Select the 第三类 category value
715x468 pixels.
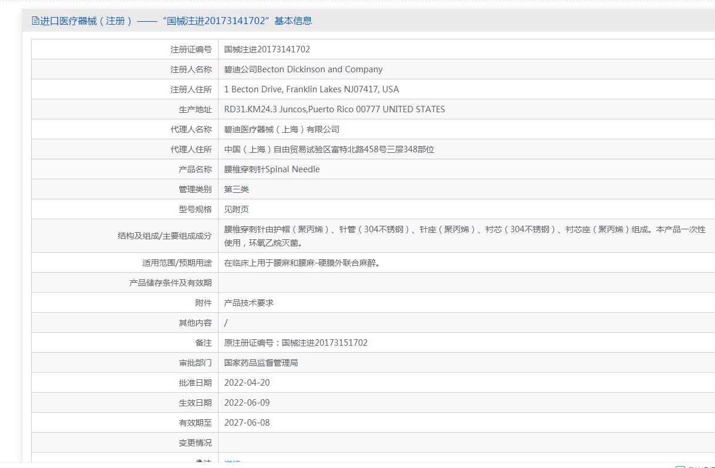[x=237, y=189]
